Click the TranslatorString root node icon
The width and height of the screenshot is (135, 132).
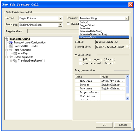point(7,39)
